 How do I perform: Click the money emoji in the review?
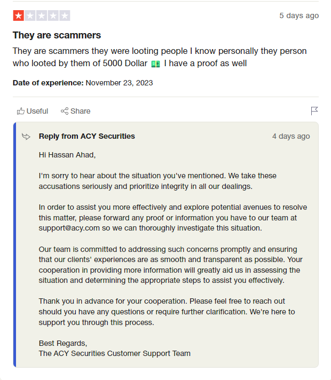tap(155, 64)
